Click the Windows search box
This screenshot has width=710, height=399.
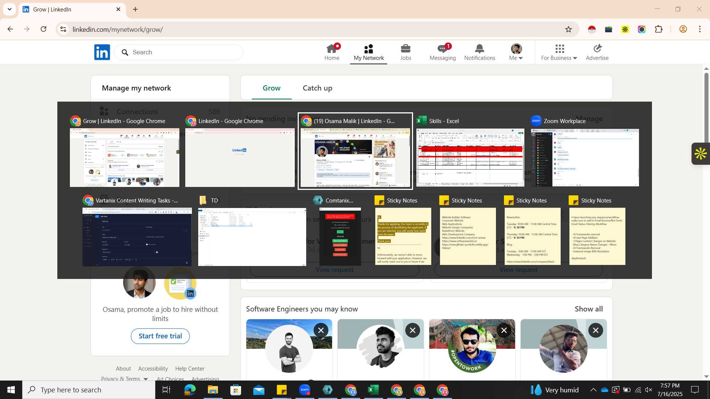[89, 390]
